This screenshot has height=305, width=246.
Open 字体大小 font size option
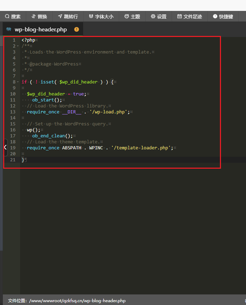(x=101, y=17)
